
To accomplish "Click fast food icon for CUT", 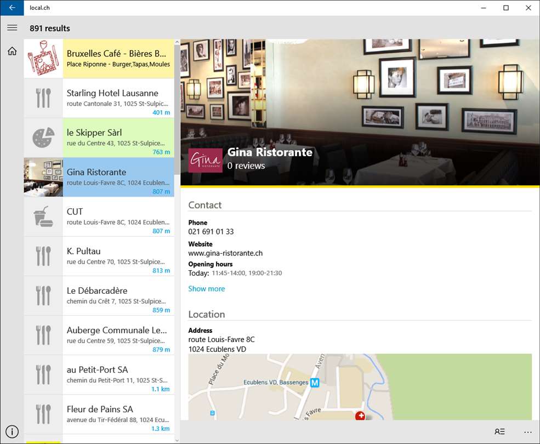I will pyautogui.click(x=43, y=217).
